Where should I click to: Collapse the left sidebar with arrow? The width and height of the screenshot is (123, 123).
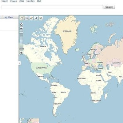point(20,63)
